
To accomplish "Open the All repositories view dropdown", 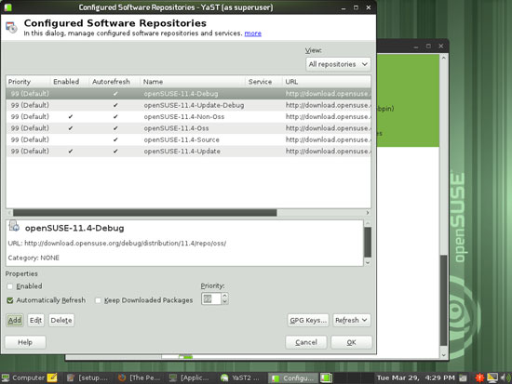I will (x=338, y=64).
